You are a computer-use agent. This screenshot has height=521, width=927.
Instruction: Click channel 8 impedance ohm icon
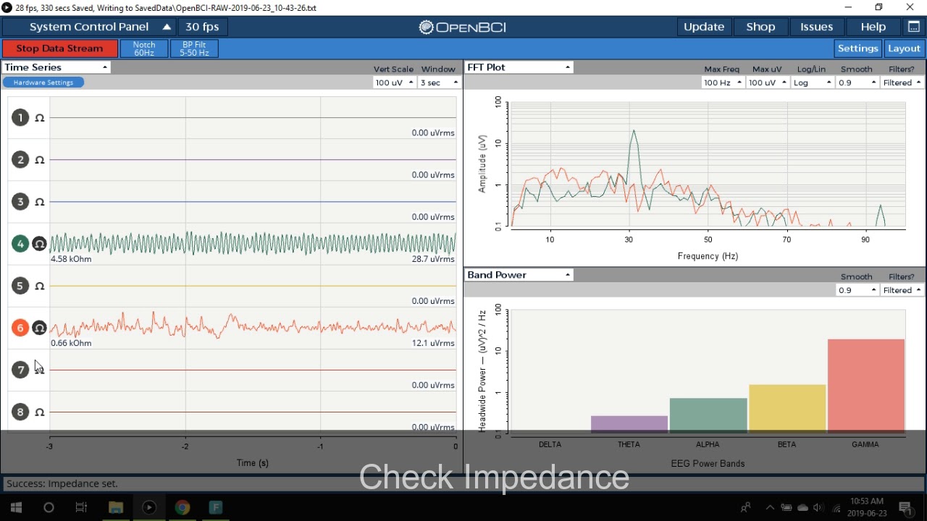pos(40,412)
